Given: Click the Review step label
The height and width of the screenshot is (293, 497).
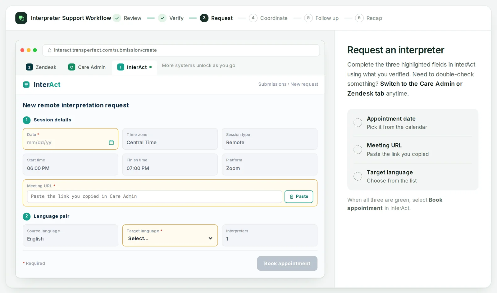Looking at the screenshot, I should click(133, 18).
